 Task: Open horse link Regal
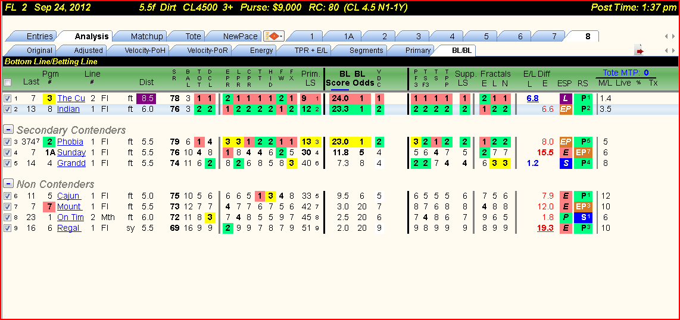(x=69, y=228)
